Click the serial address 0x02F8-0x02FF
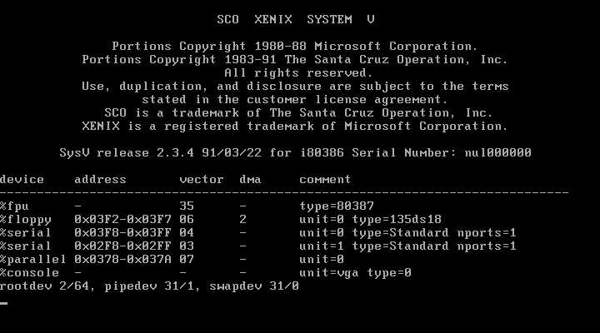This screenshot has height=333, width=600. 122,246
